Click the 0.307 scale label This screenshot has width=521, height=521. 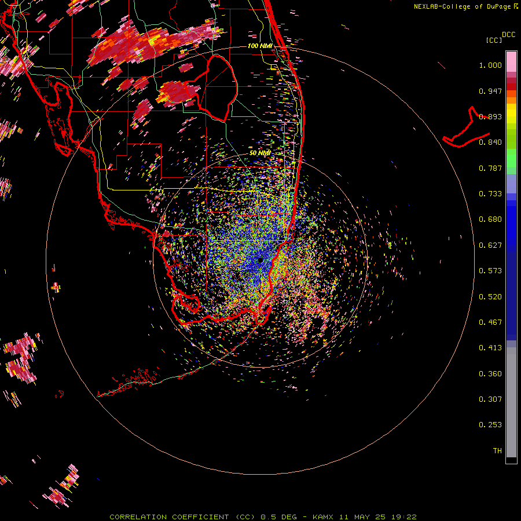490,399
